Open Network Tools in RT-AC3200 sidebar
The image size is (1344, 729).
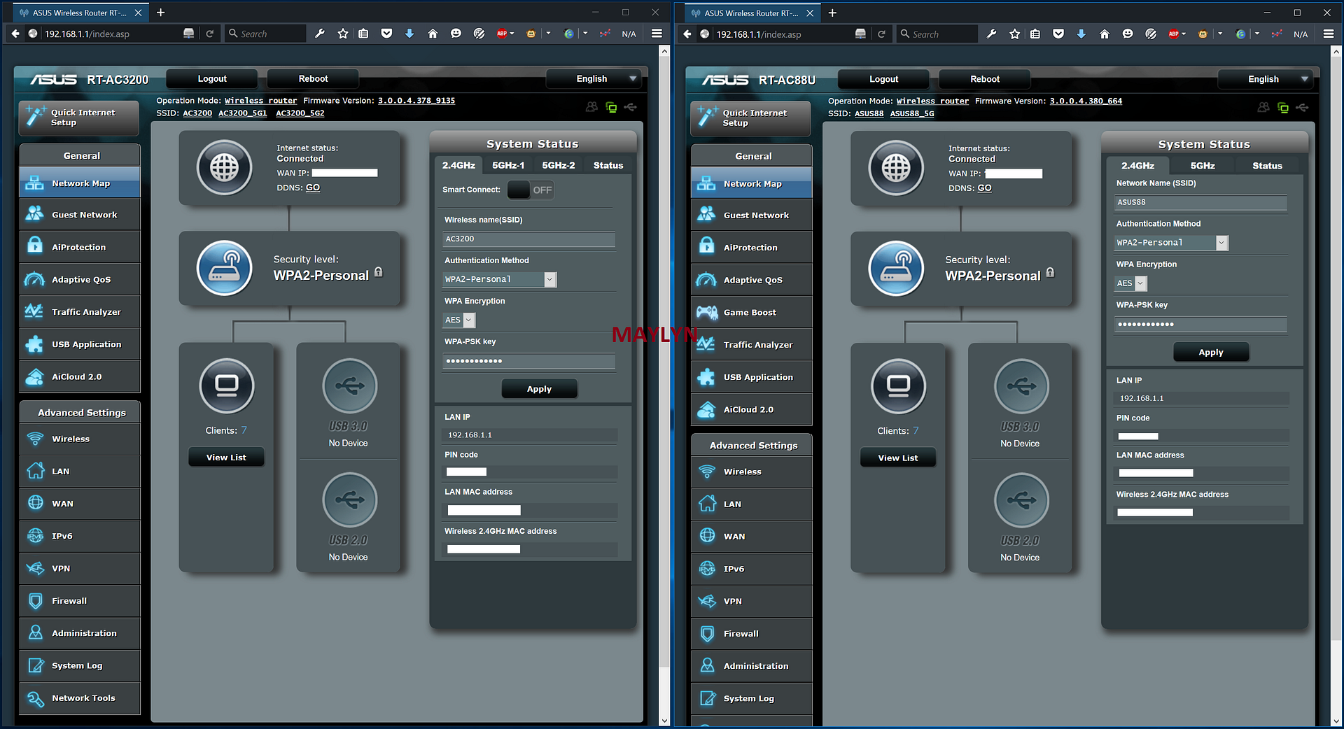80,698
